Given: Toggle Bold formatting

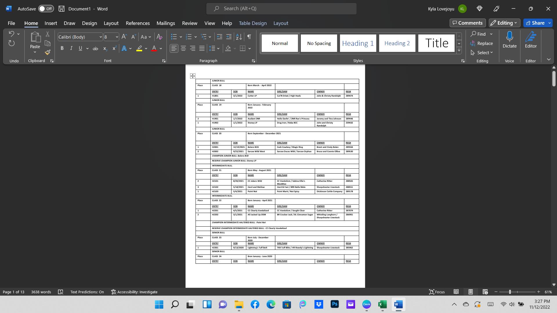Looking at the screenshot, I should (x=62, y=49).
